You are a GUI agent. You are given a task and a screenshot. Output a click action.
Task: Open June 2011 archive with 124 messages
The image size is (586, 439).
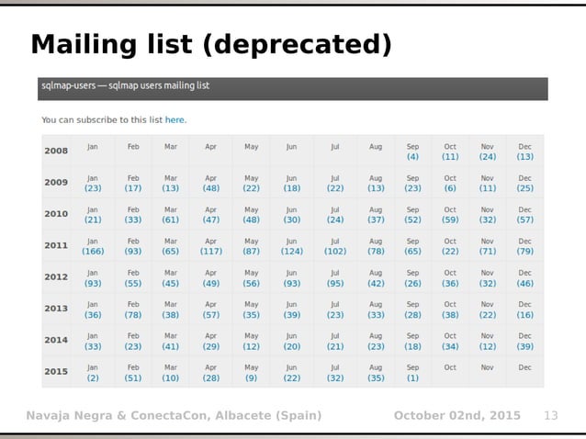tap(291, 252)
